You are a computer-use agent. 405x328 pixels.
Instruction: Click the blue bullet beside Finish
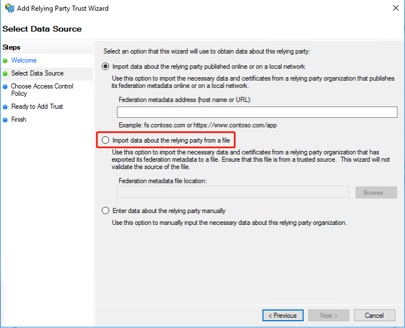coord(5,120)
